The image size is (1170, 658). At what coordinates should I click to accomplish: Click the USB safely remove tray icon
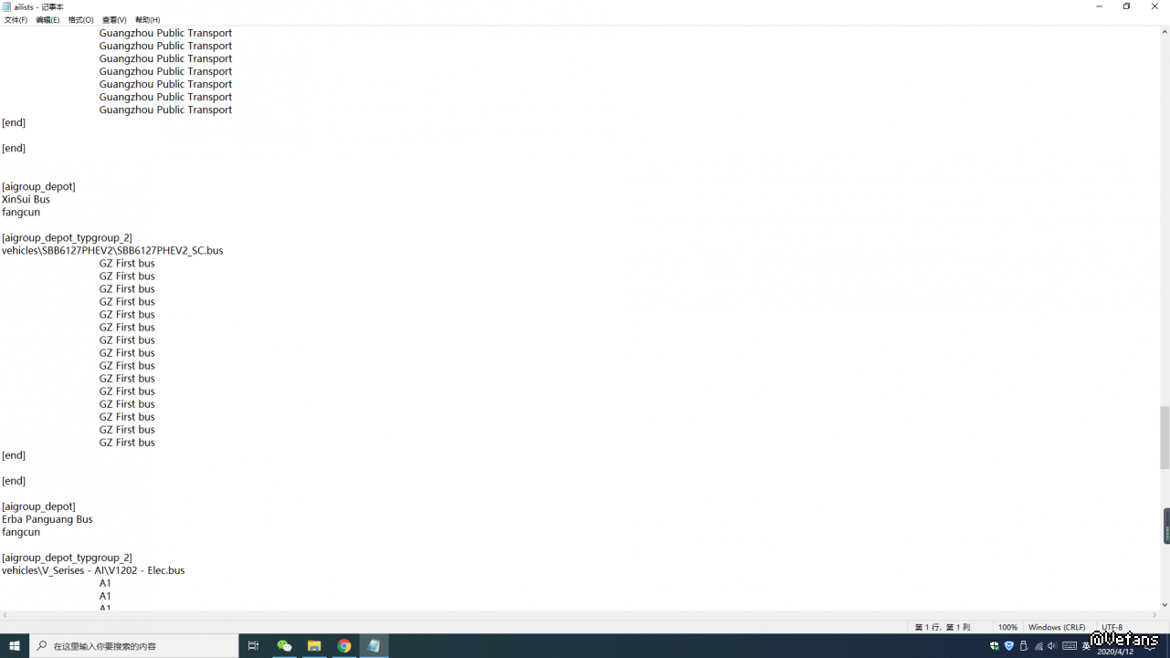point(1024,646)
